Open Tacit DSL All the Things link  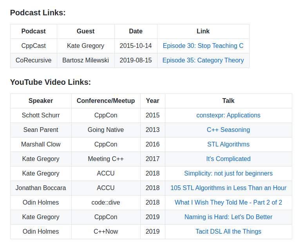pyautogui.click(x=228, y=232)
